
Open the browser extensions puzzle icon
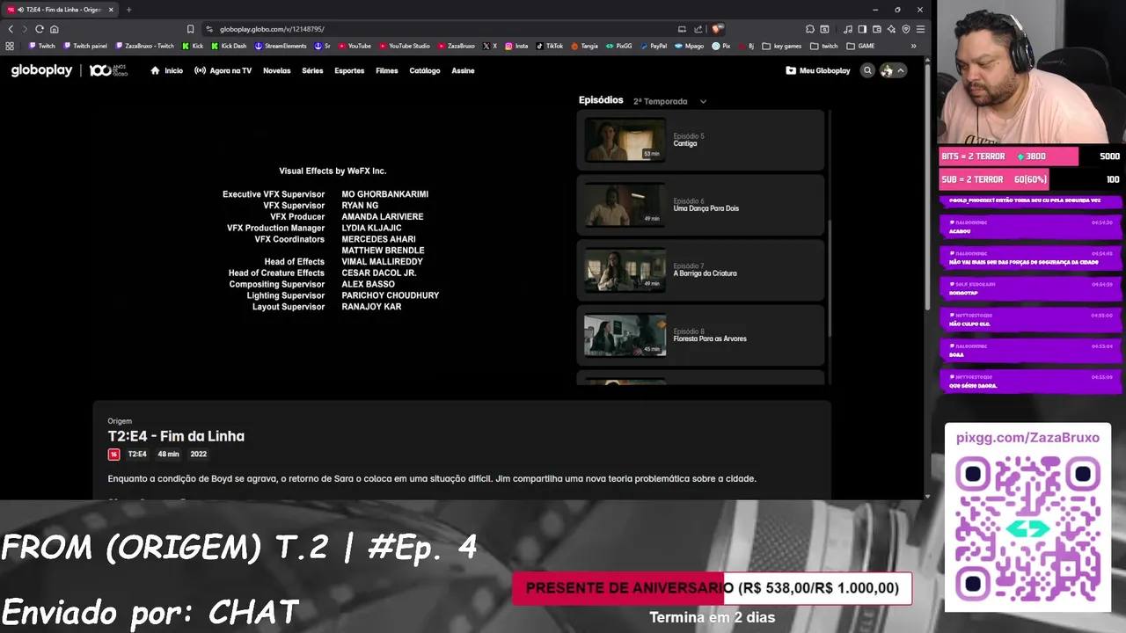809,29
